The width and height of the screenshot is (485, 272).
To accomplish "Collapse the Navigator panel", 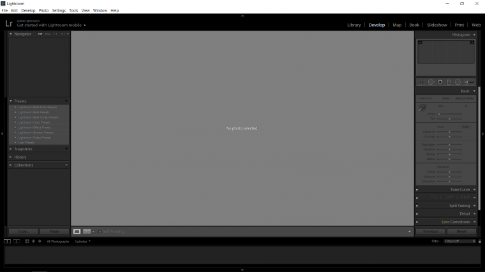I will (x=11, y=34).
